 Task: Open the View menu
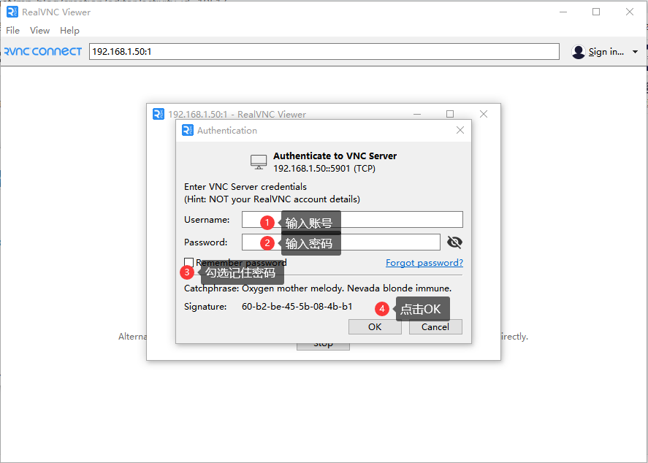click(x=39, y=31)
